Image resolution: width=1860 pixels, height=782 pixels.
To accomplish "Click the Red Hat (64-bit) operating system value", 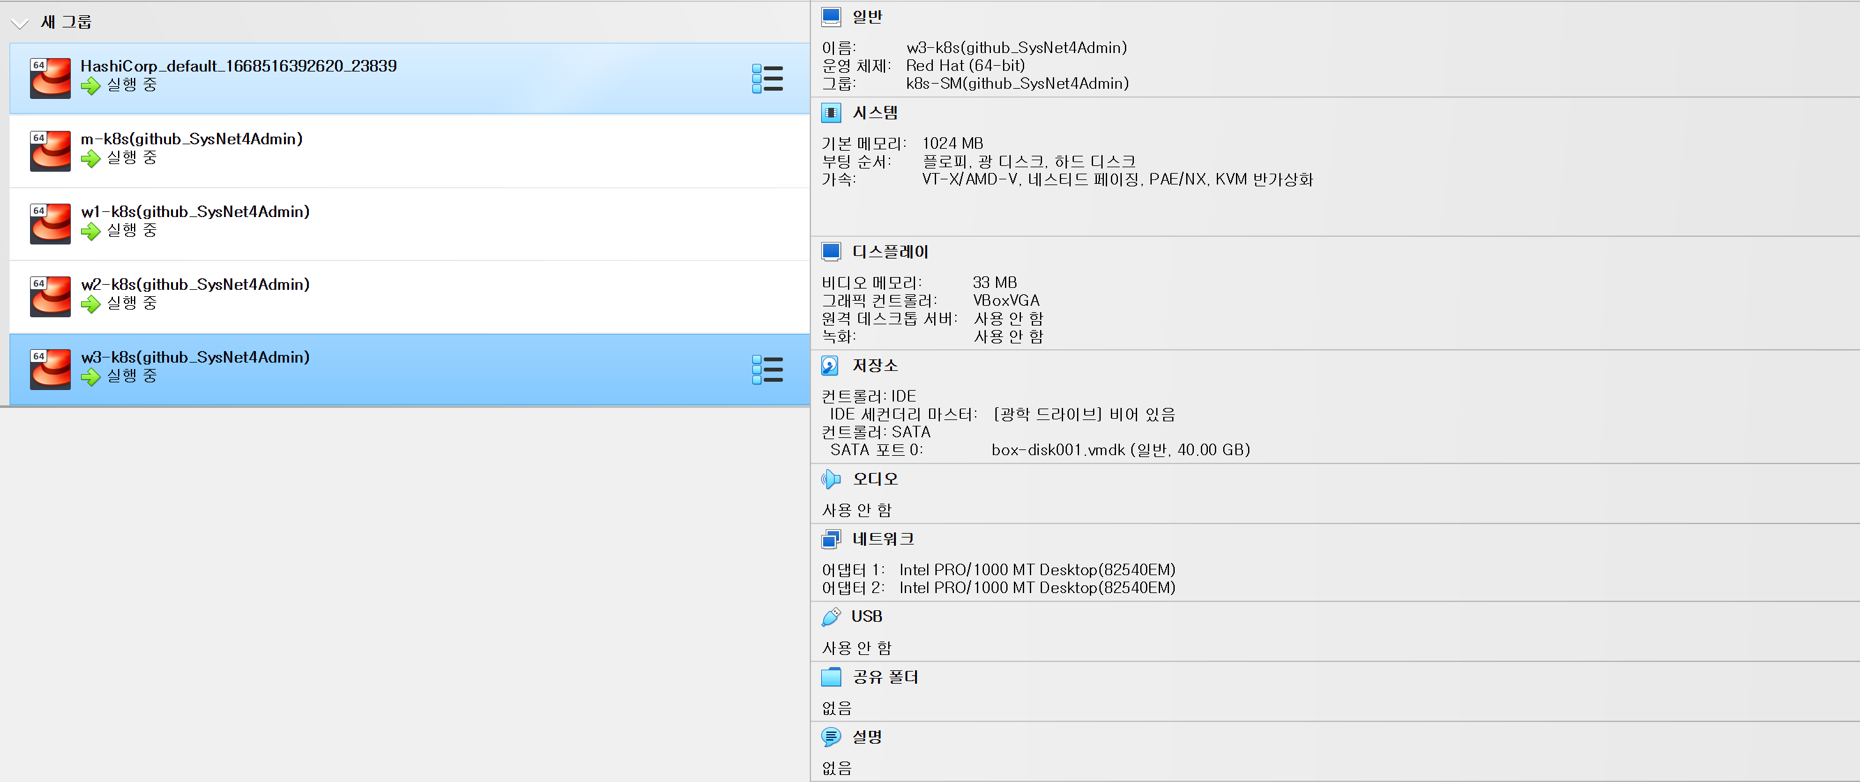I will coord(965,66).
